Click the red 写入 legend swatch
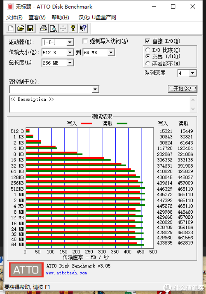This screenshot has width=206, height=294. 87,124
